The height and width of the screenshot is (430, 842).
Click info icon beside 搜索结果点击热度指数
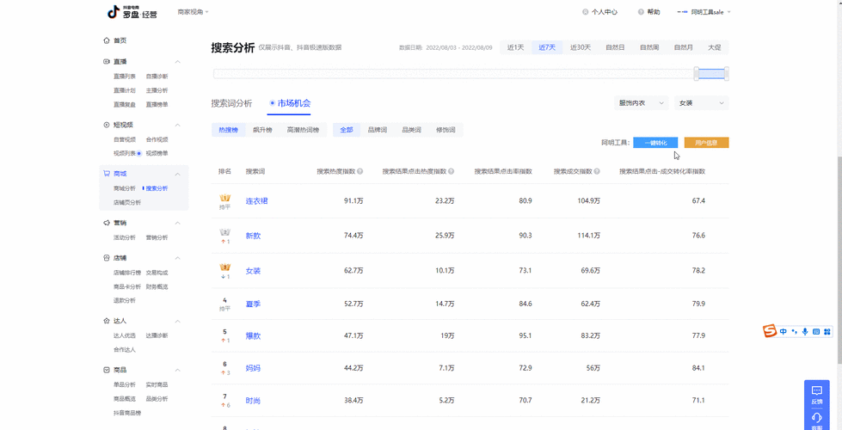click(452, 172)
